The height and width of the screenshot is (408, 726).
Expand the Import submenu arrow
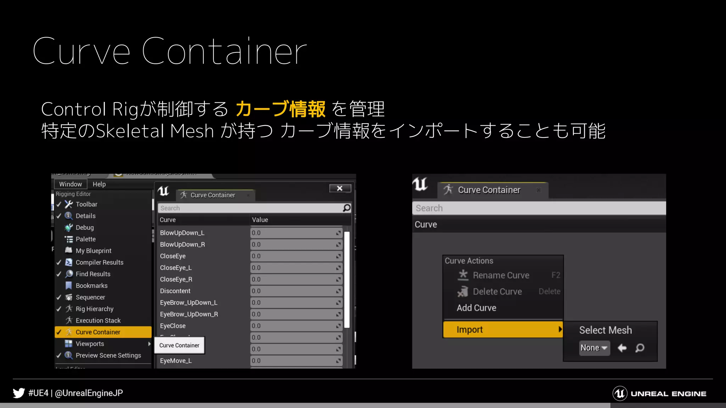click(x=560, y=329)
